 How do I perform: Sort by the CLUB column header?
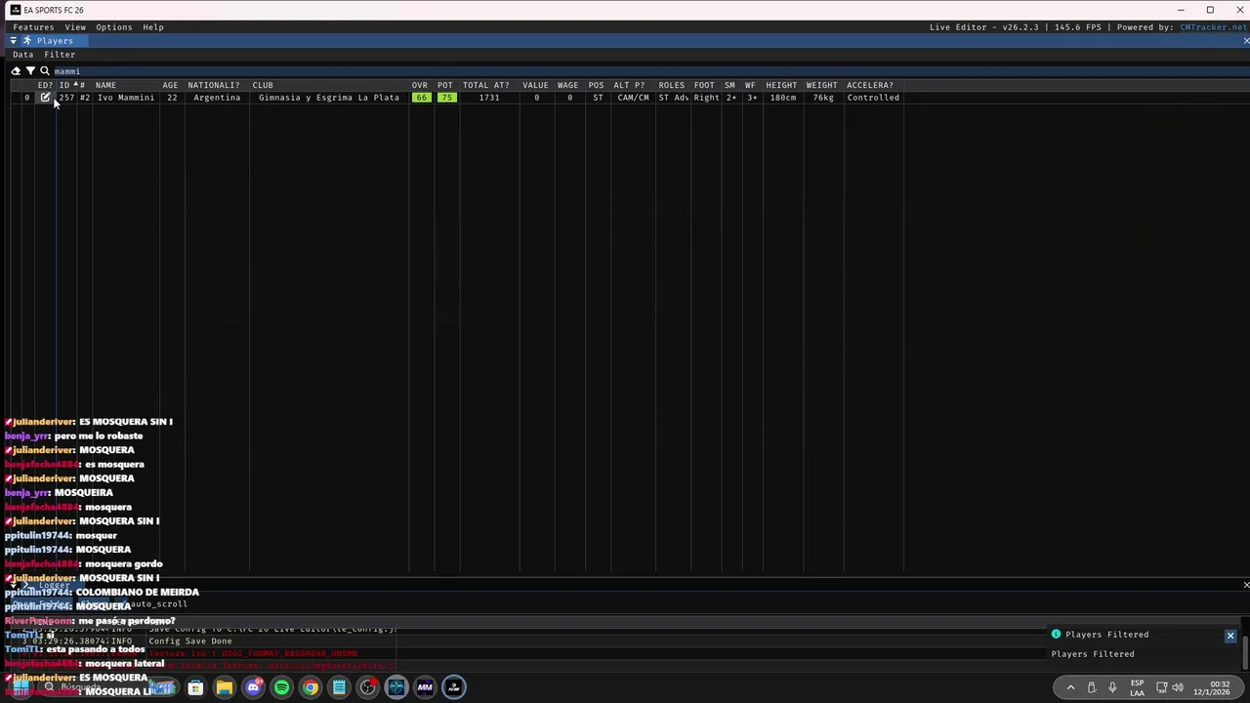[263, 85]
